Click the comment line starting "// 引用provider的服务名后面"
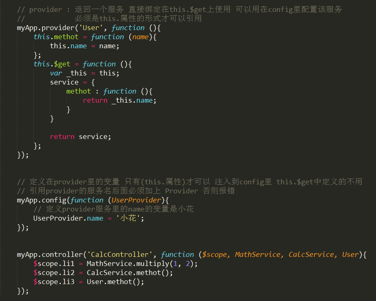 click(126, 191)
